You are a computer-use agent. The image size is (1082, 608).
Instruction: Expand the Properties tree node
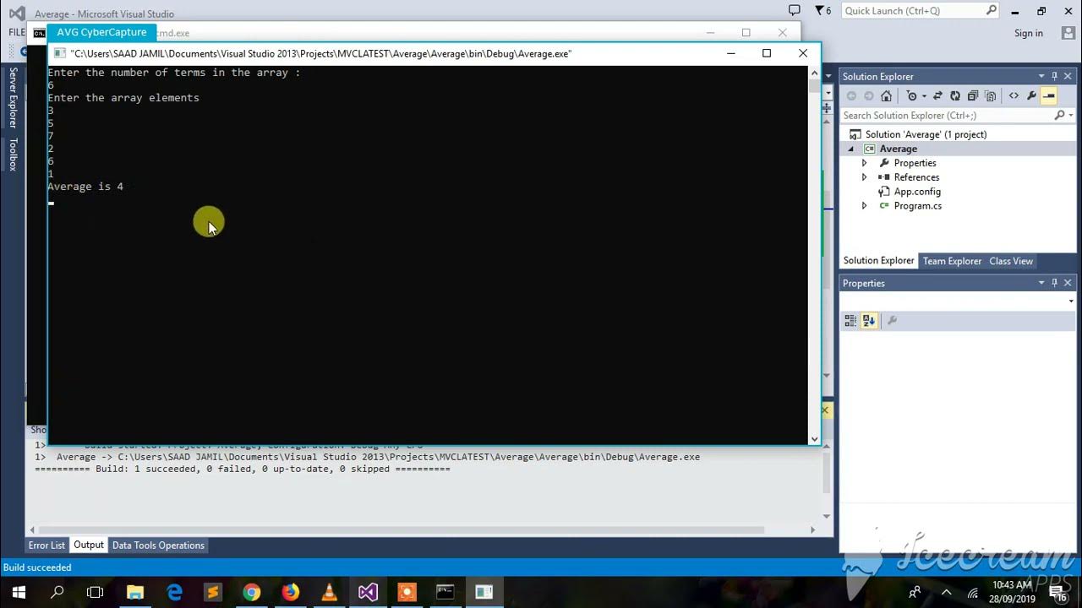864,163
